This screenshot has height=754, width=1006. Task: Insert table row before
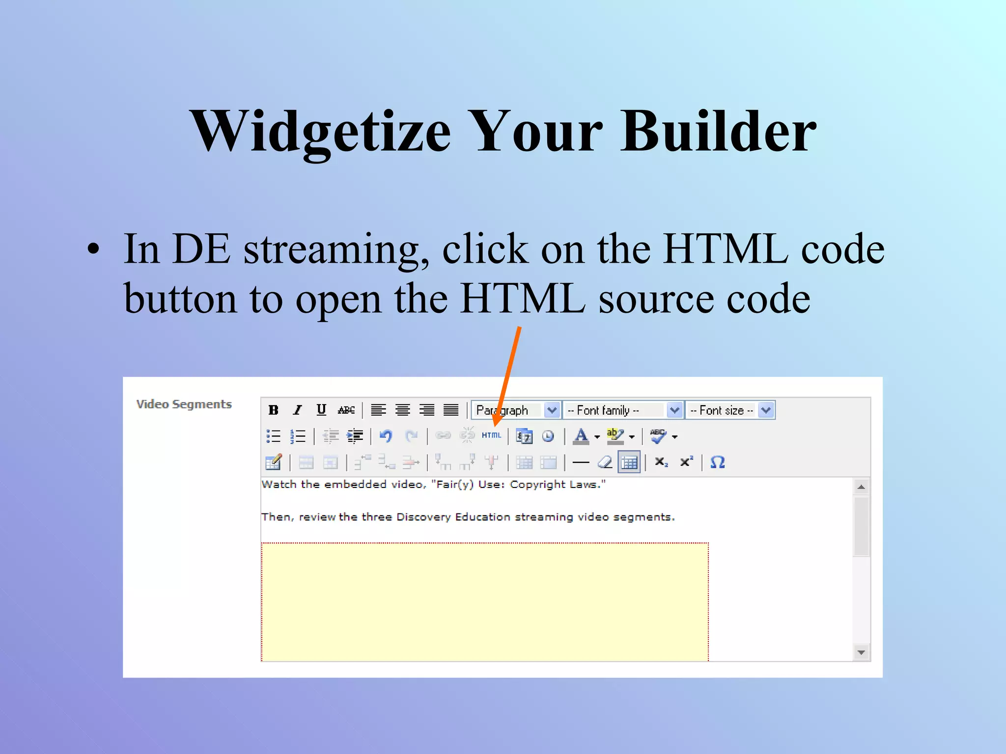363,462
